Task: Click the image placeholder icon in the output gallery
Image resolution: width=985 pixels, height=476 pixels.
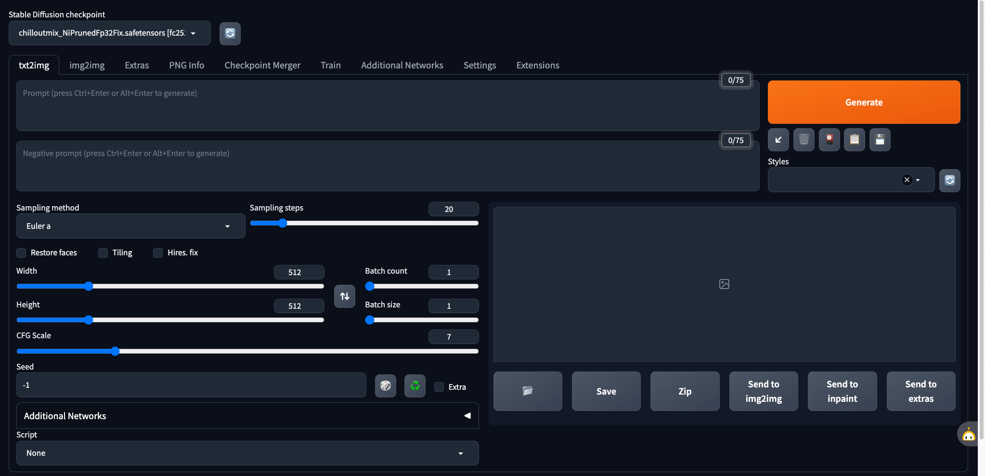Action: (724, 284)
